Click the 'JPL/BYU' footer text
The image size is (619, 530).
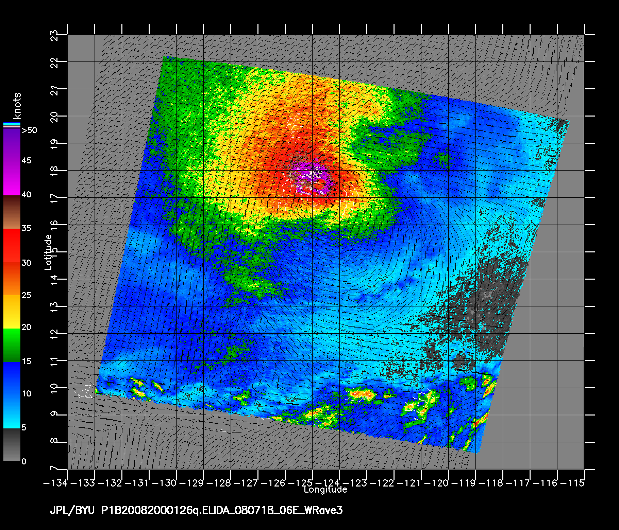(x=72, y=510)
